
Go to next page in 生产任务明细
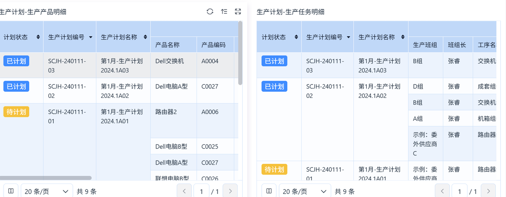[x=488, y=191]
